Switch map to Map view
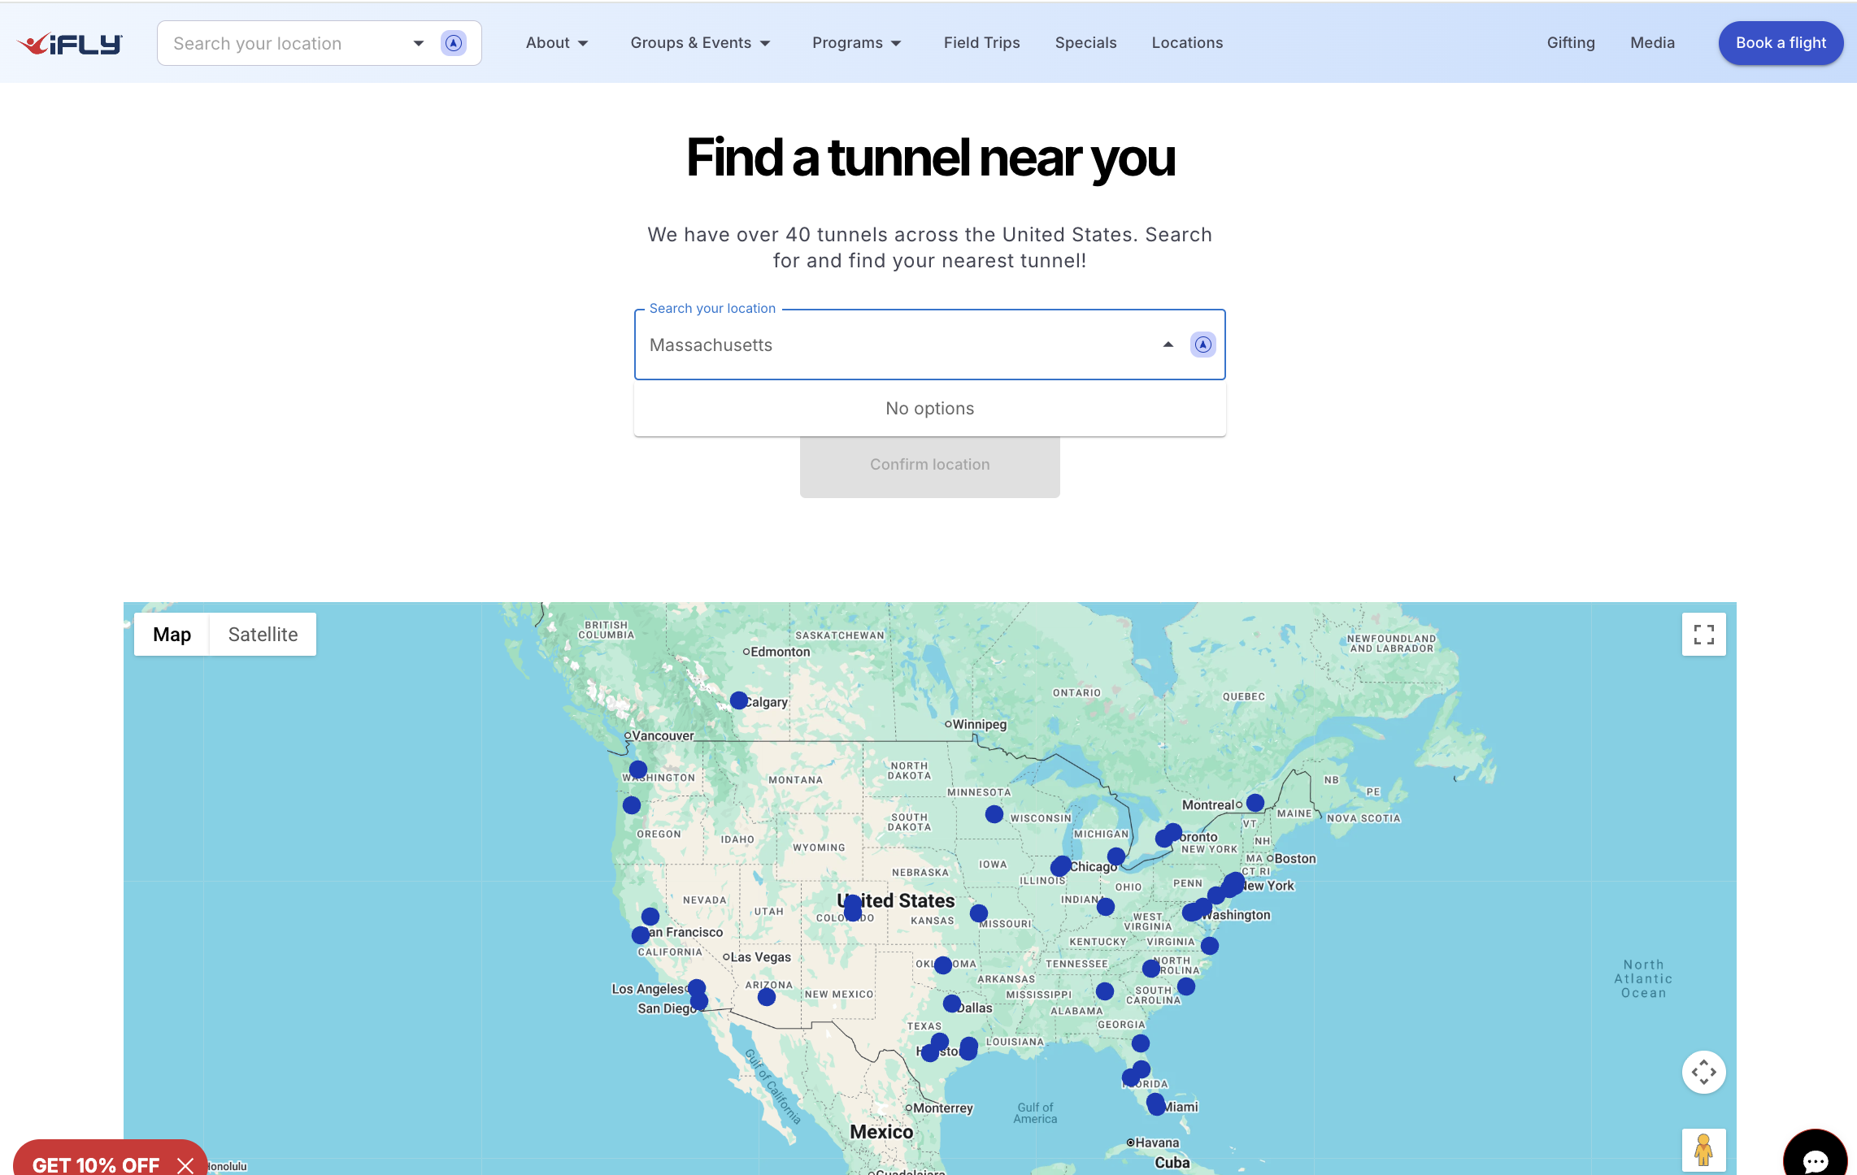Viewport: 1857px width, 1175px height. [x=172, y=634]
